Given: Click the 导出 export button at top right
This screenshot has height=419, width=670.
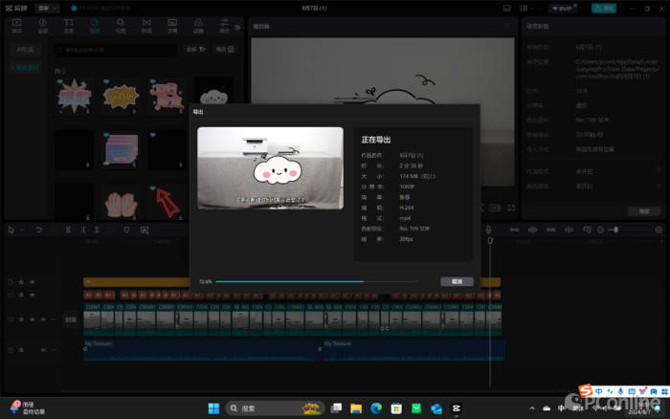Looking at the screenshot, I should 604,8.
